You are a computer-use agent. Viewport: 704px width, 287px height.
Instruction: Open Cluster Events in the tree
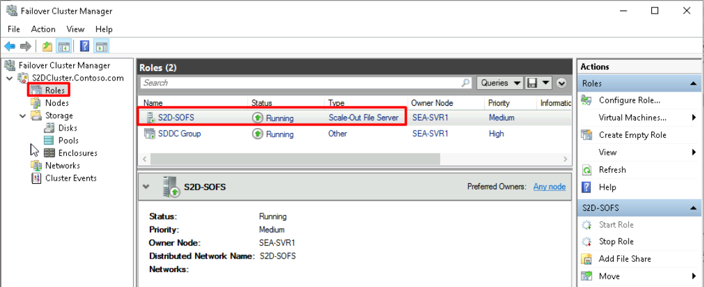(x=71, y=178)
